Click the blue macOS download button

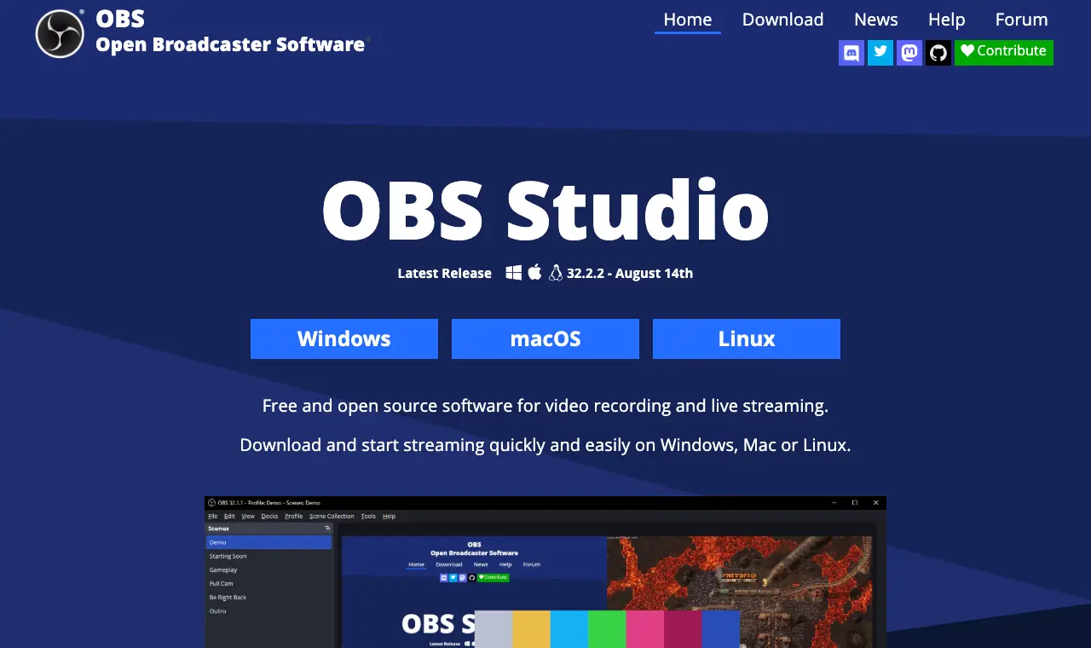click(545, 339)
